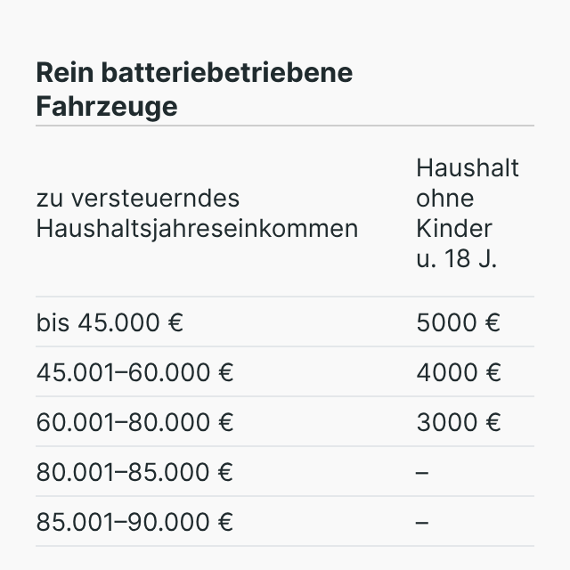Click the 5000 € amount cell
570x570 pixels.
point(459,322)
